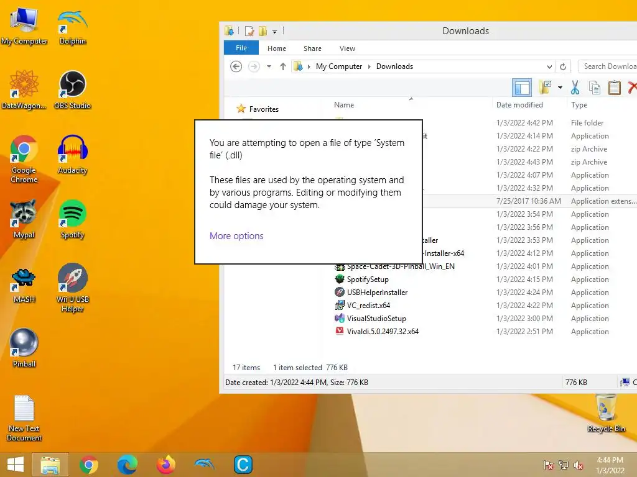Select the Vivaldi.5.0.2497.32.x64 file

pyautogui.click(x=383, y=331)
